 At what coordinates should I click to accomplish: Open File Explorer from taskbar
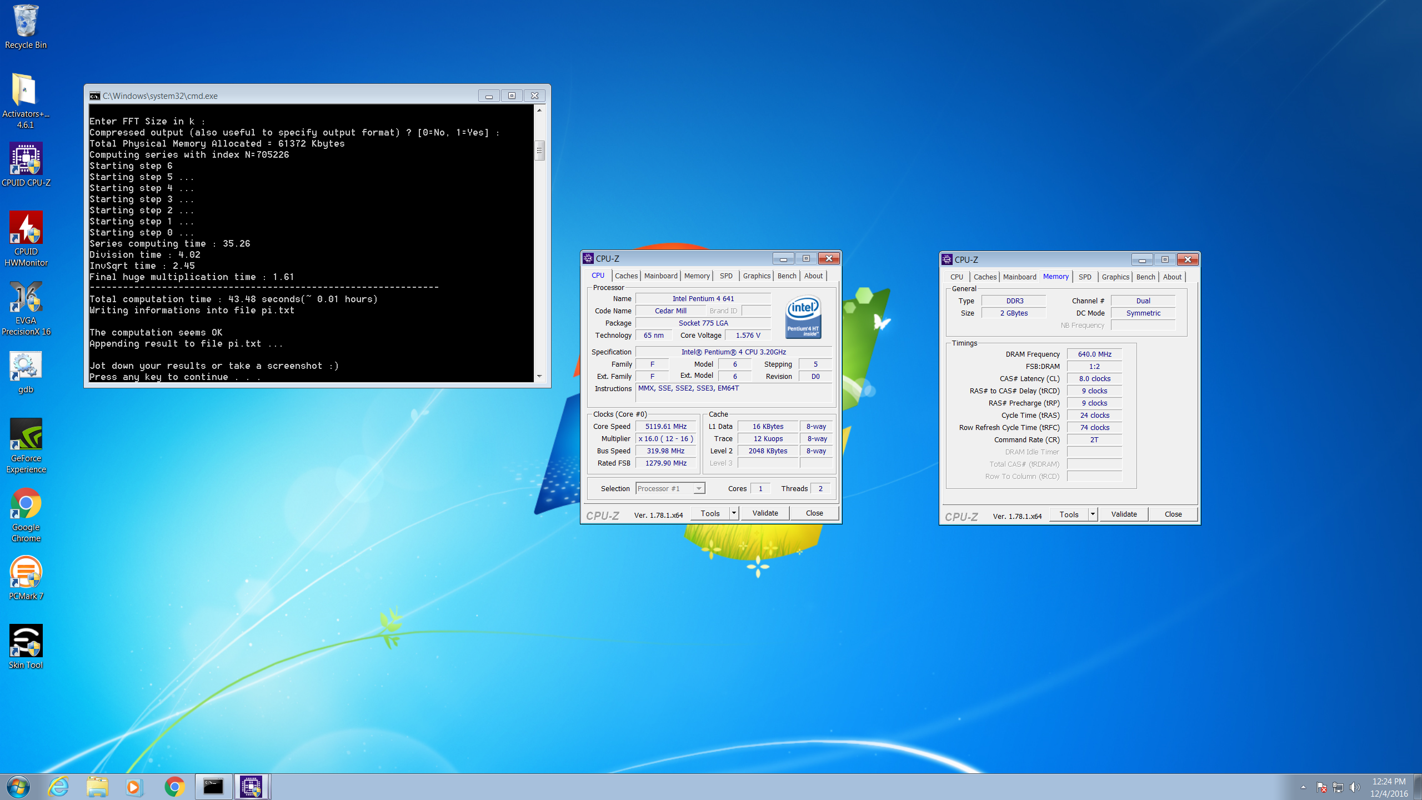97,787
